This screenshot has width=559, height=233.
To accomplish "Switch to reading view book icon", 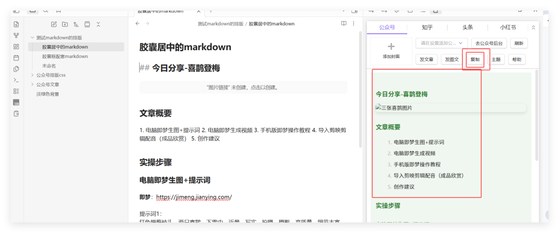I will tap(344, 23).
